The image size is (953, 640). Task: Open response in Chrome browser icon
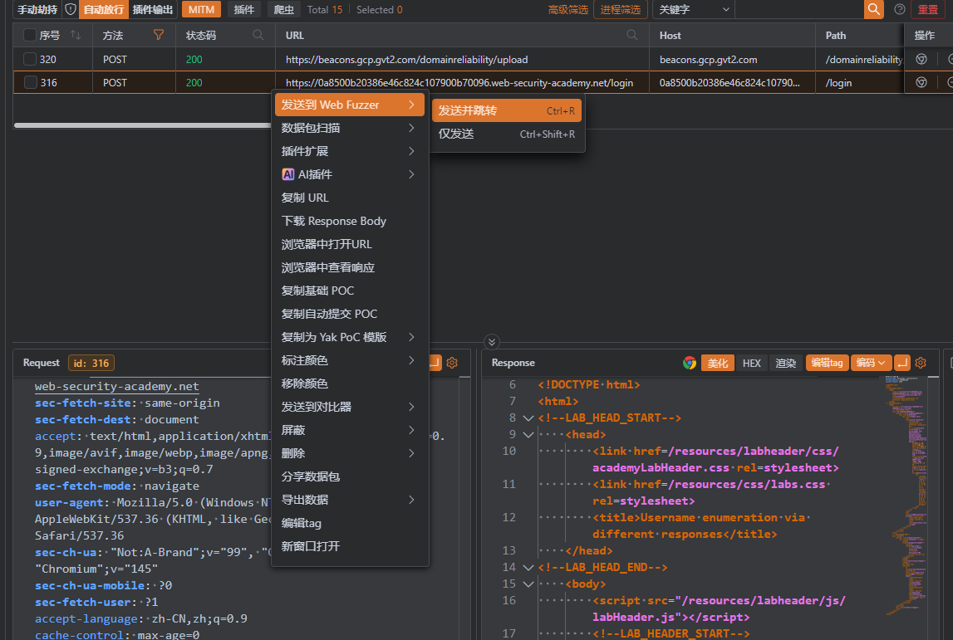click(689, 363)
